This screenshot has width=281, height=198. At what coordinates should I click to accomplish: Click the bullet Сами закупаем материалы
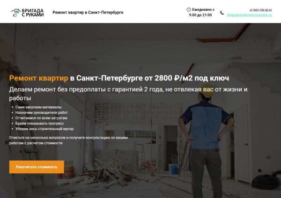pos(38,107)
